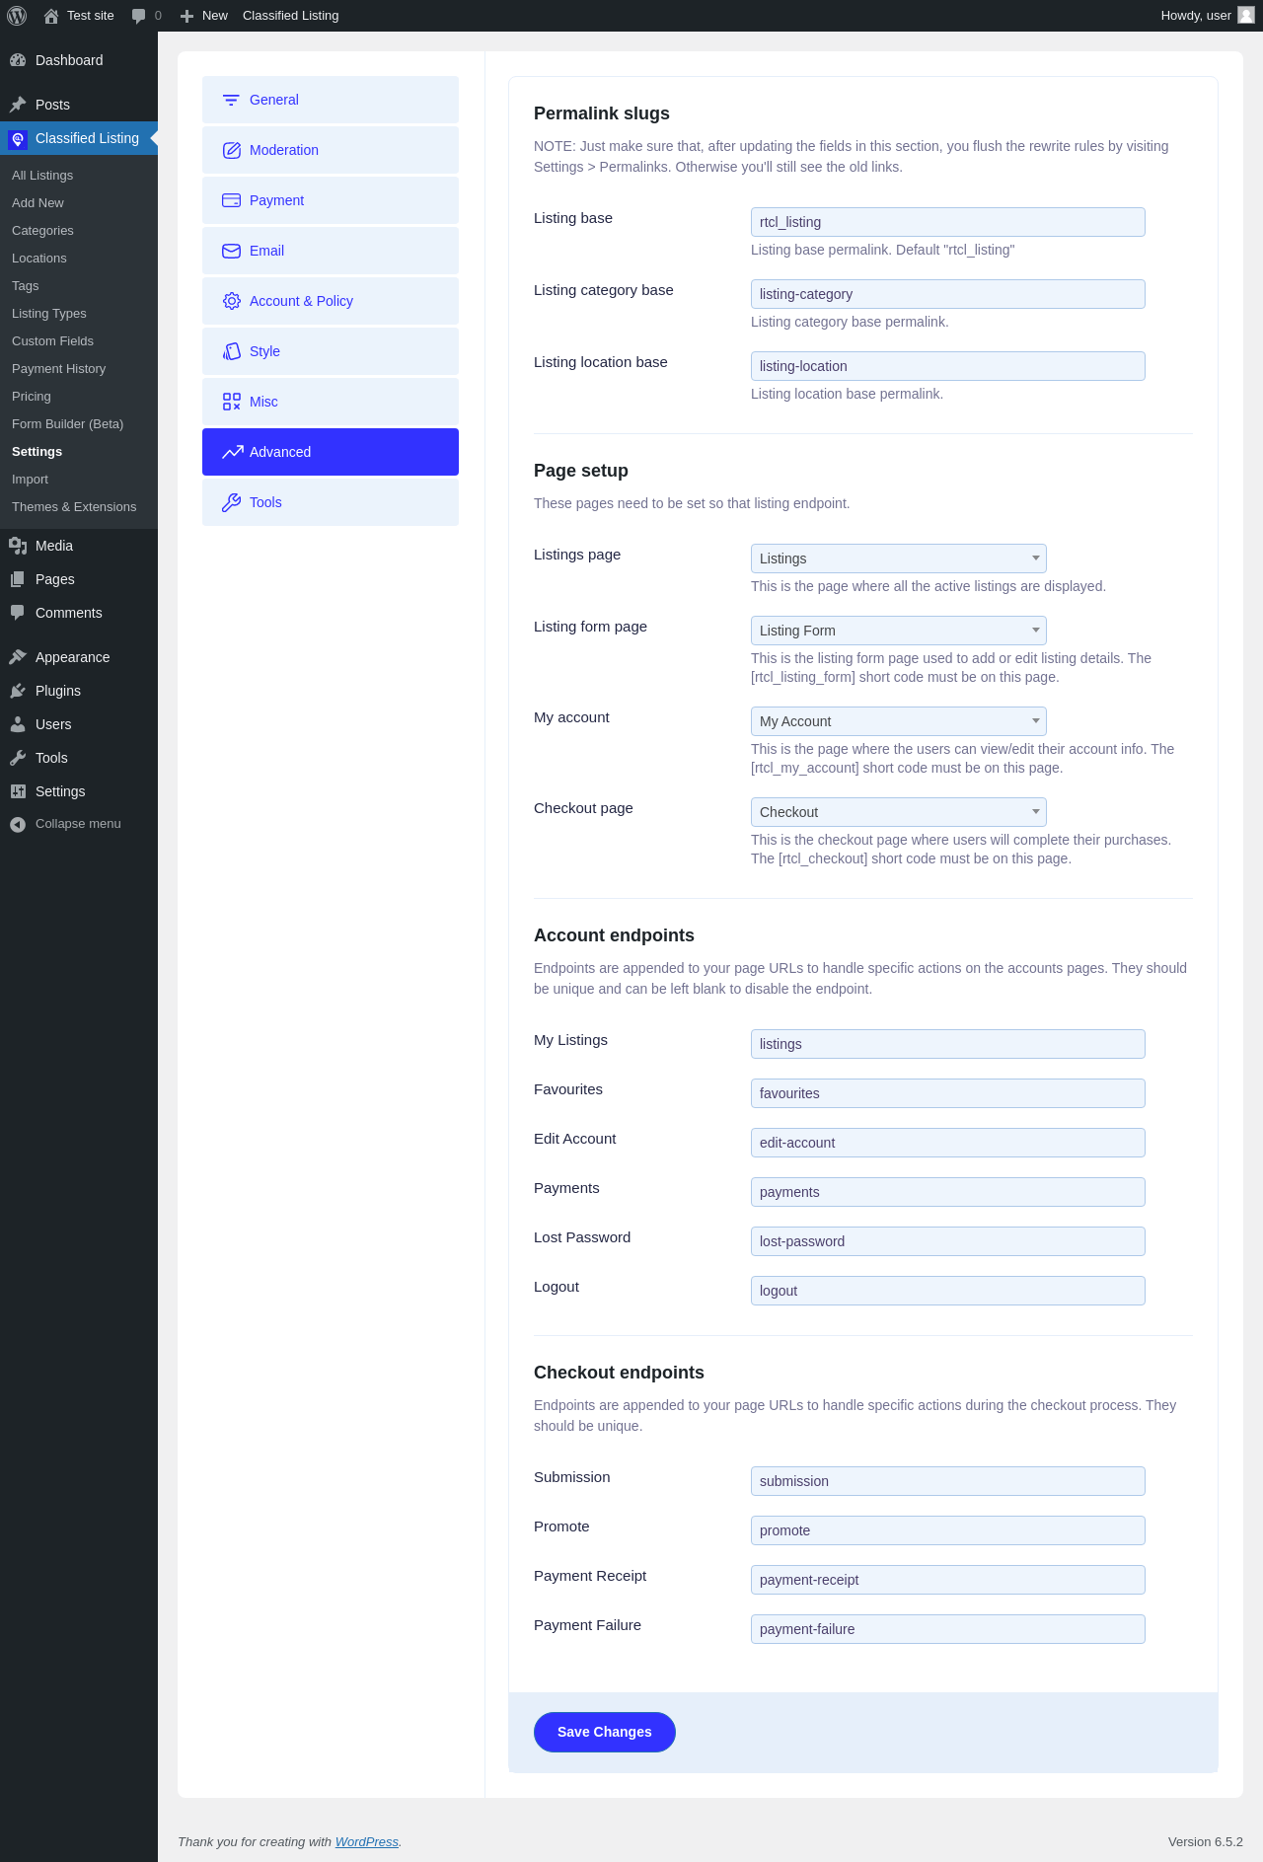1263x1862 pixels.
Task: Open the Listings page dropdown
Action: pos(898,559)
